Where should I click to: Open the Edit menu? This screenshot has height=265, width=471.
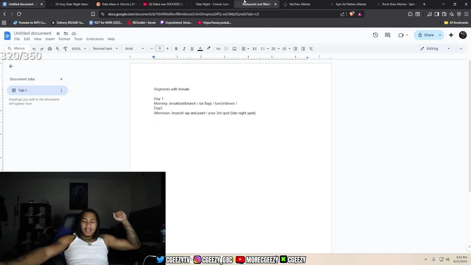tap(27, 39)
